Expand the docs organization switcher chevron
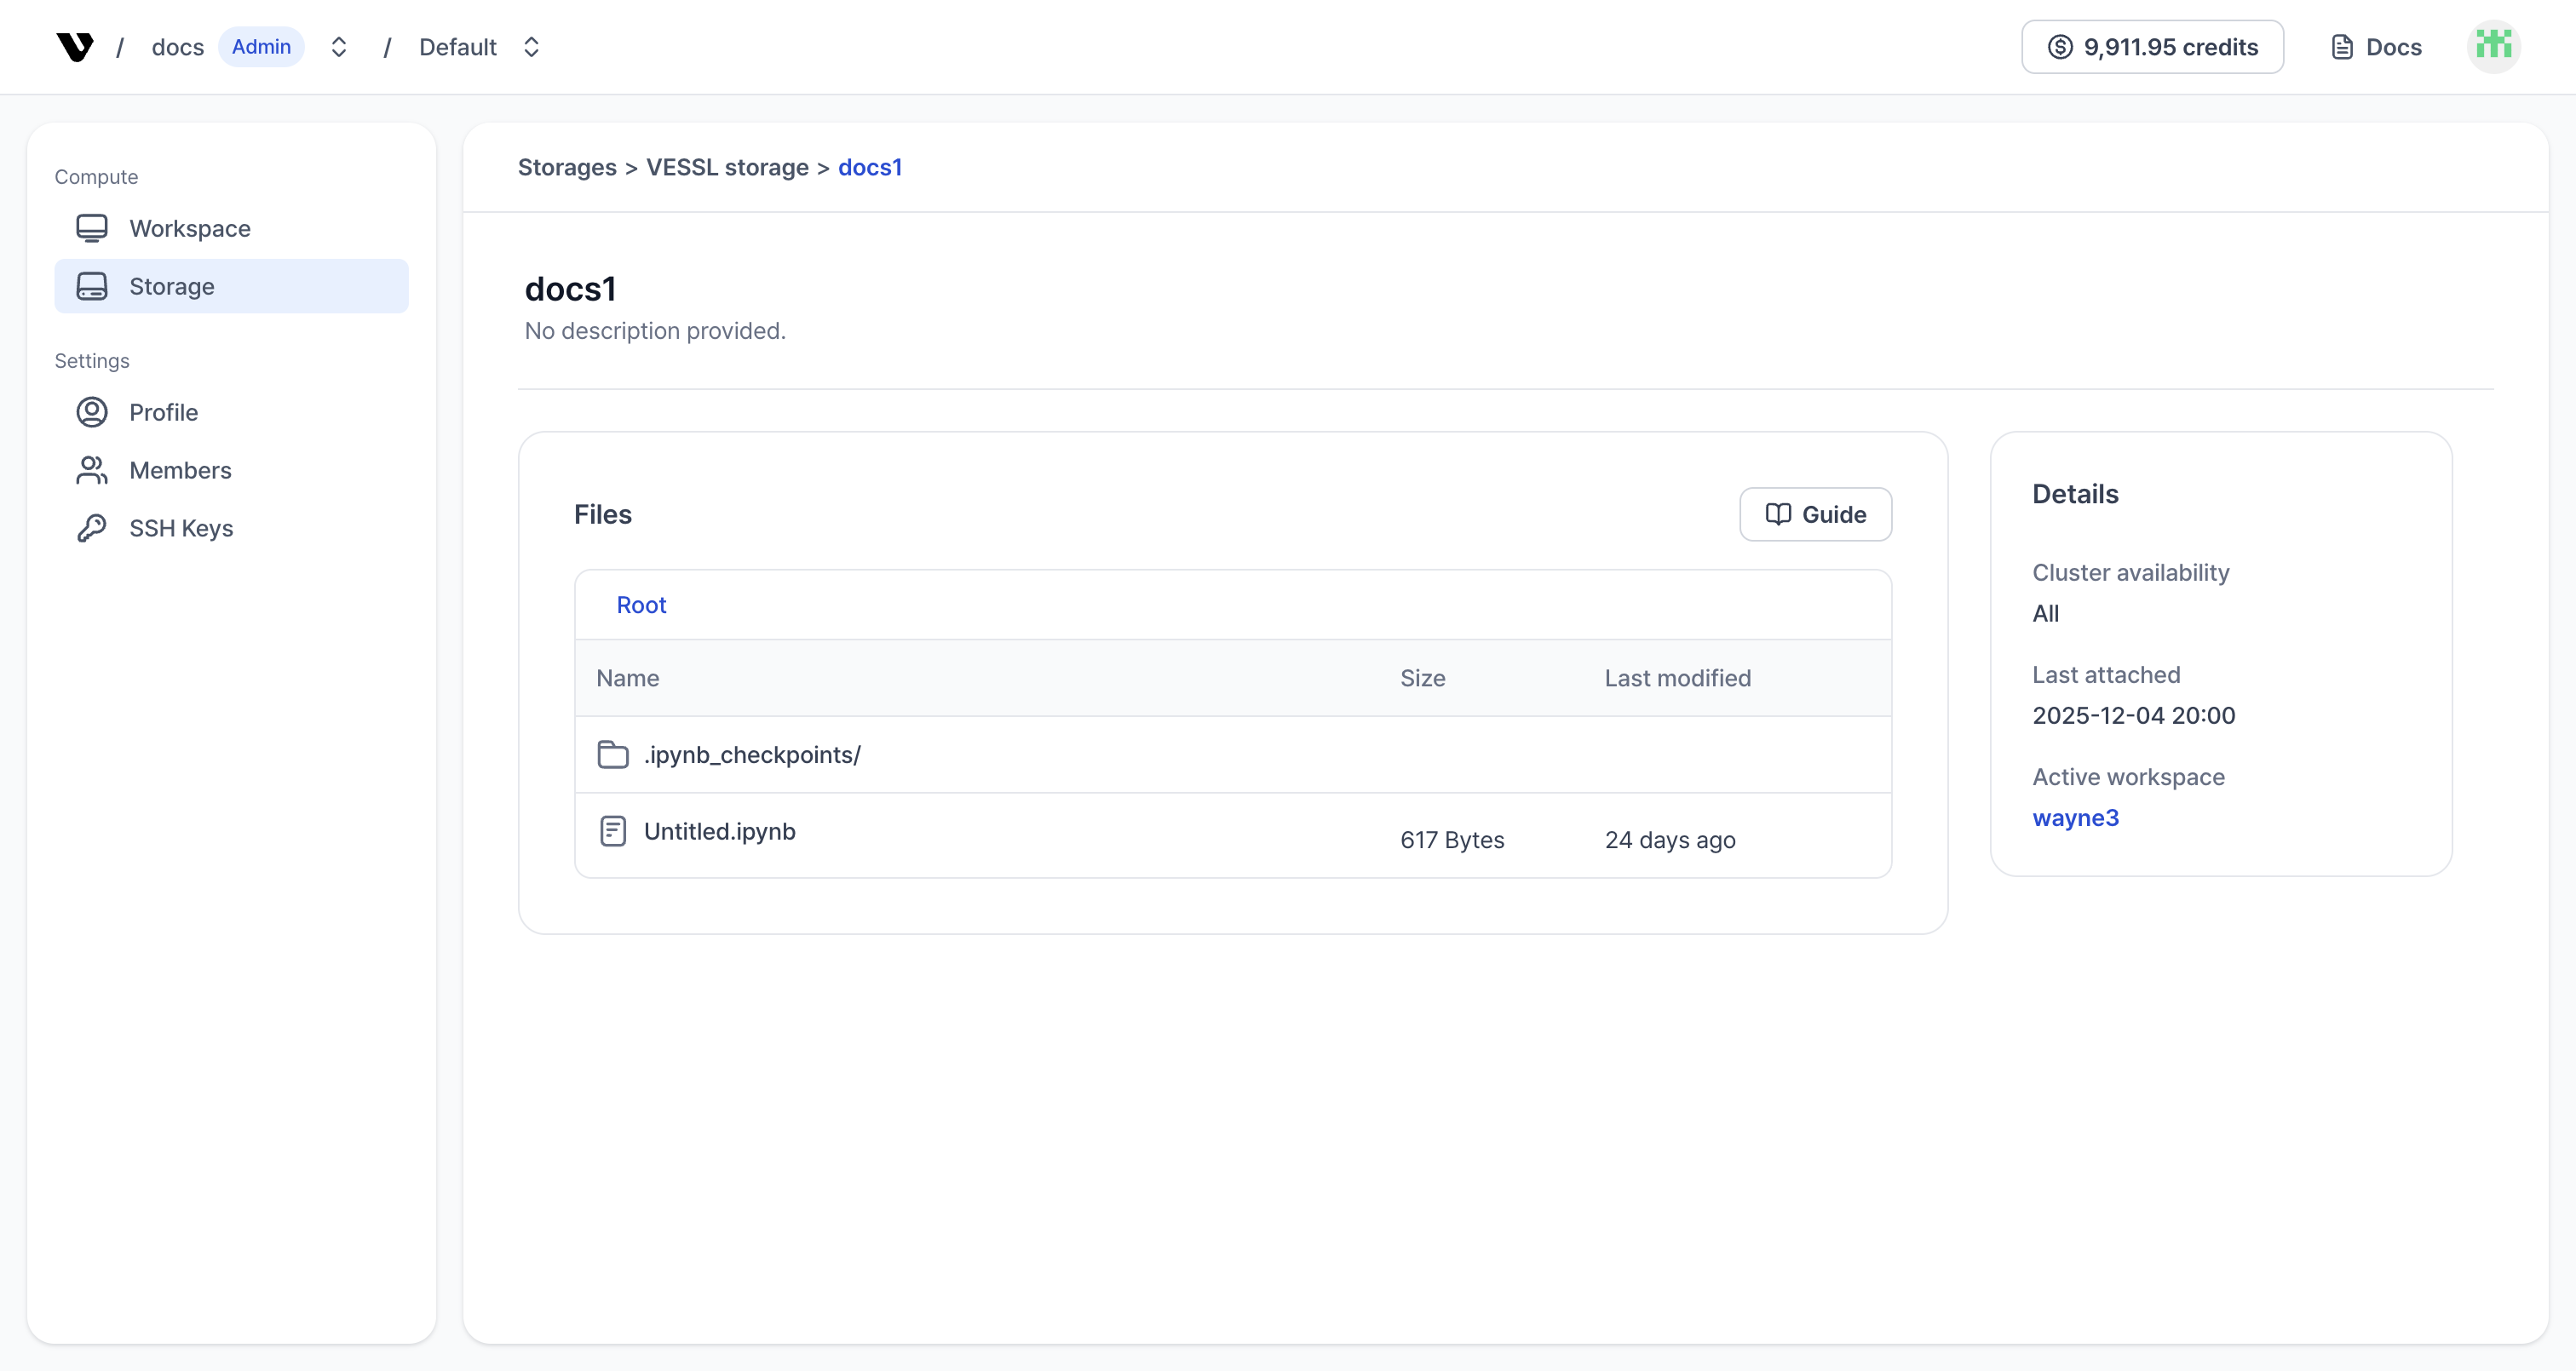Viewport: 2576px width, 1371px height. tap(339, 47)
